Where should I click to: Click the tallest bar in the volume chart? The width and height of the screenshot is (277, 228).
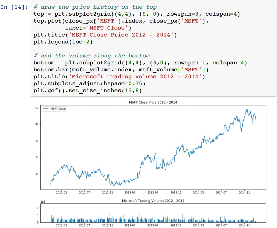[x=163, y=214]
